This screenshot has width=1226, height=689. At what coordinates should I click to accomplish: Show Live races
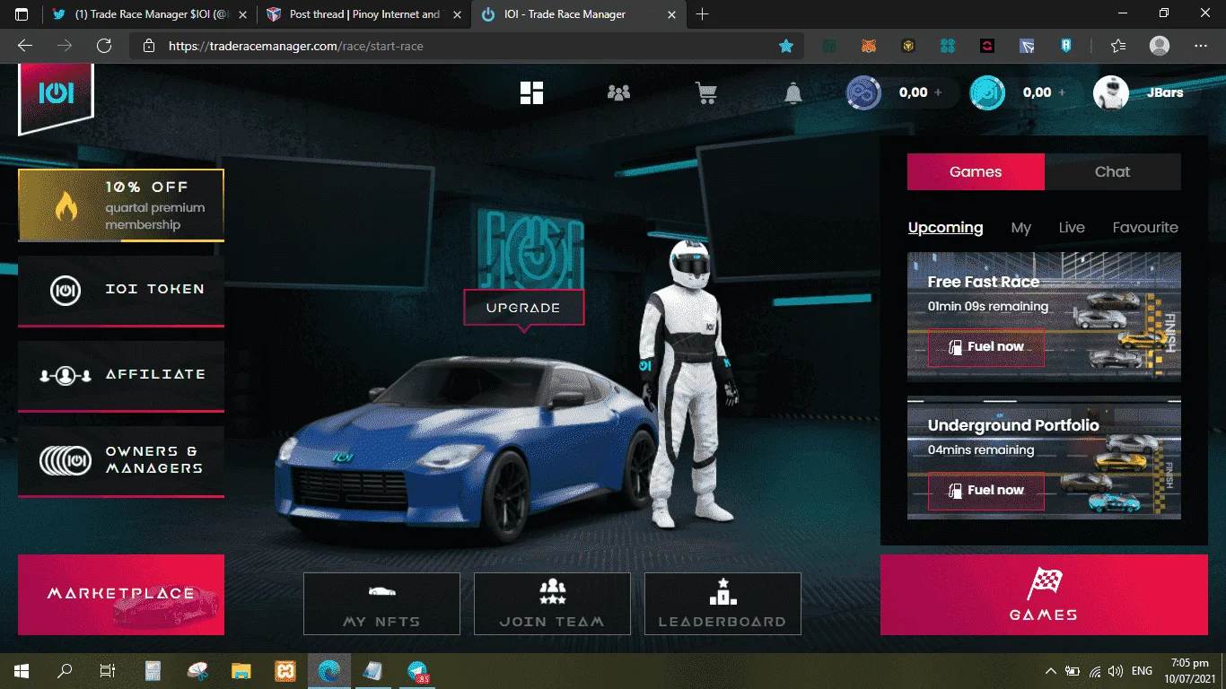1072,228
